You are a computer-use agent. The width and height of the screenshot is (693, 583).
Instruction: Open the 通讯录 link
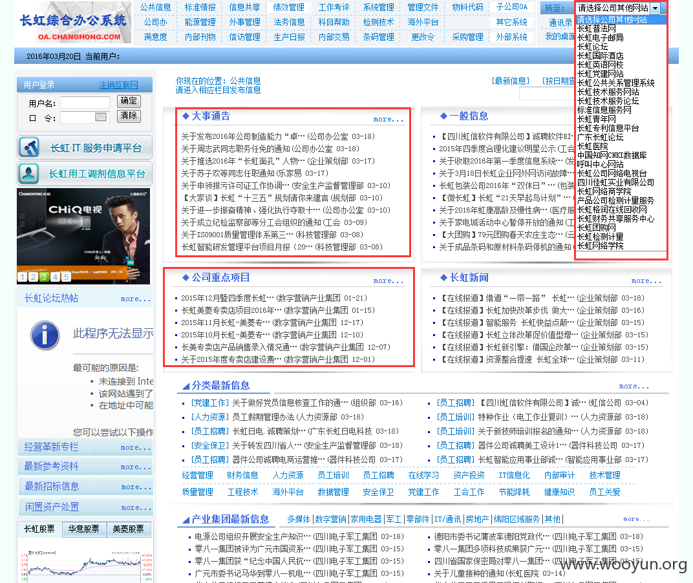560,23
